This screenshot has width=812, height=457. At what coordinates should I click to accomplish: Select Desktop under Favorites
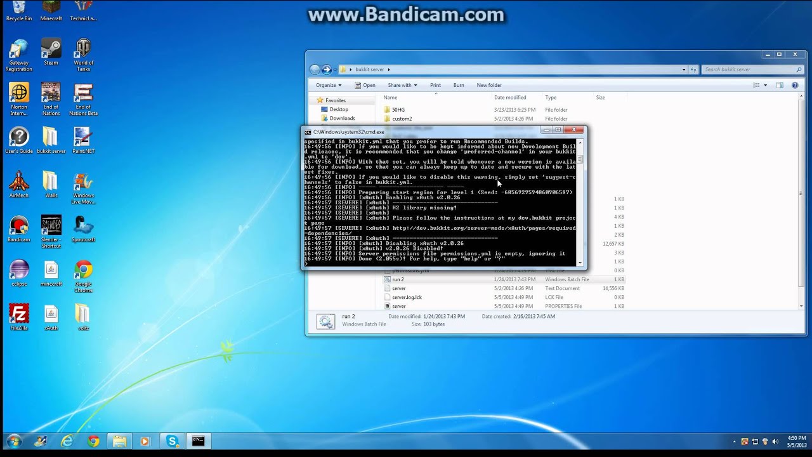(x=339, y=109)
